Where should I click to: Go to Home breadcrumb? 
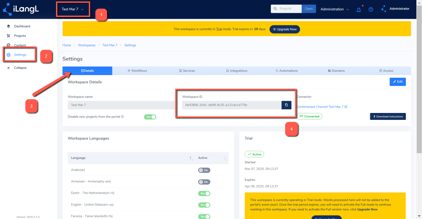[67, 45]
